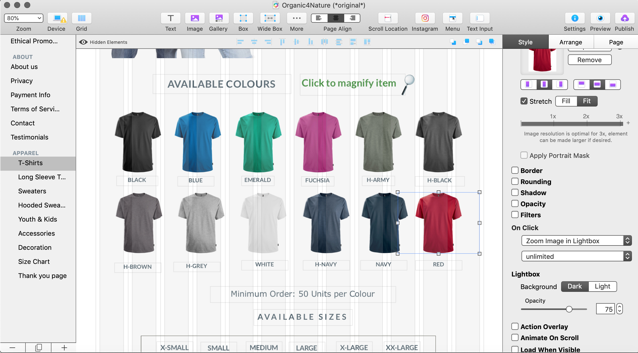This screenshot has width=638, height=353.
Task: Delete the selected page
Action: point(13,348)
